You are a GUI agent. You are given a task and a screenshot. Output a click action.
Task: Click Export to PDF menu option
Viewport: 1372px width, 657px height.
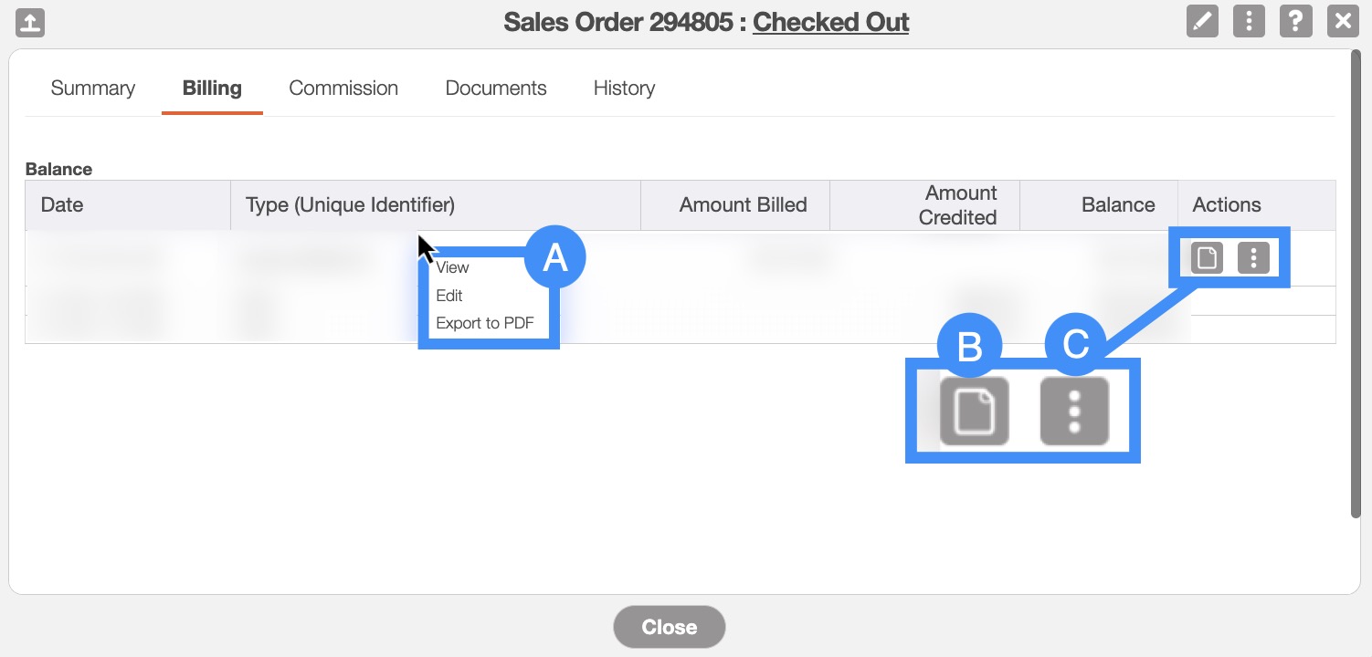tap(485, 323)
